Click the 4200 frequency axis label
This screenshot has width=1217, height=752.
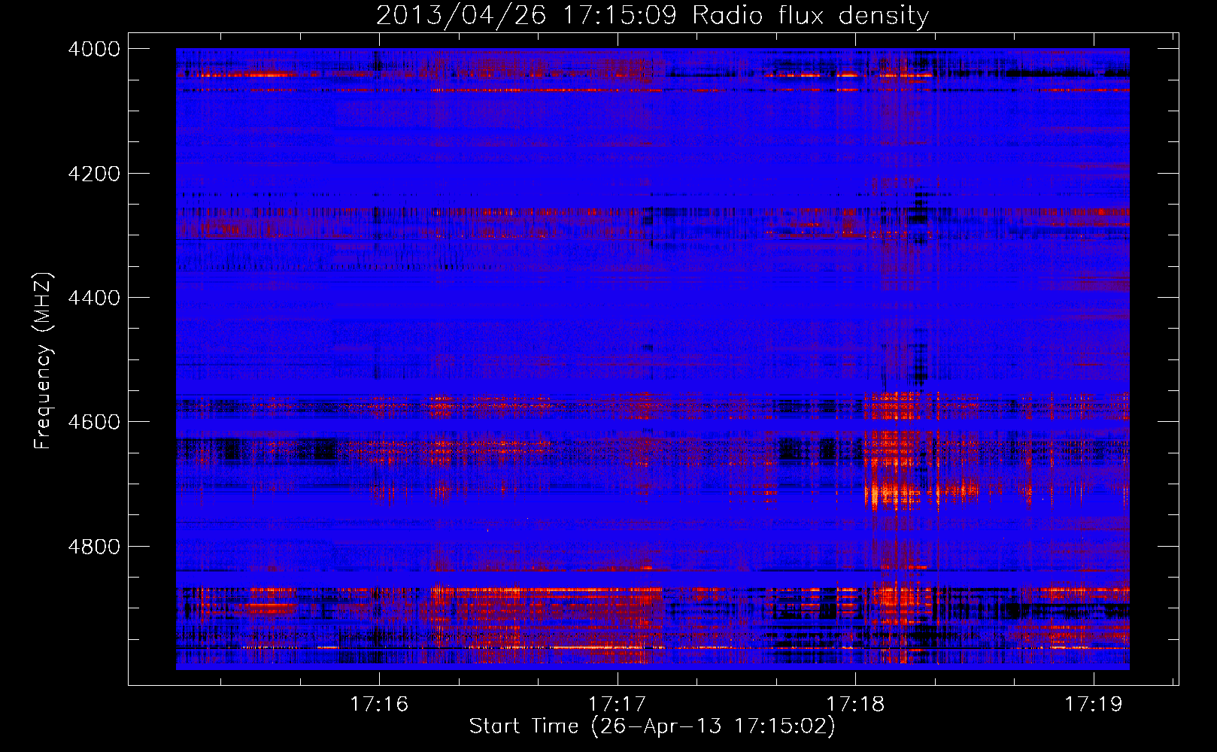tap(94, 174)
